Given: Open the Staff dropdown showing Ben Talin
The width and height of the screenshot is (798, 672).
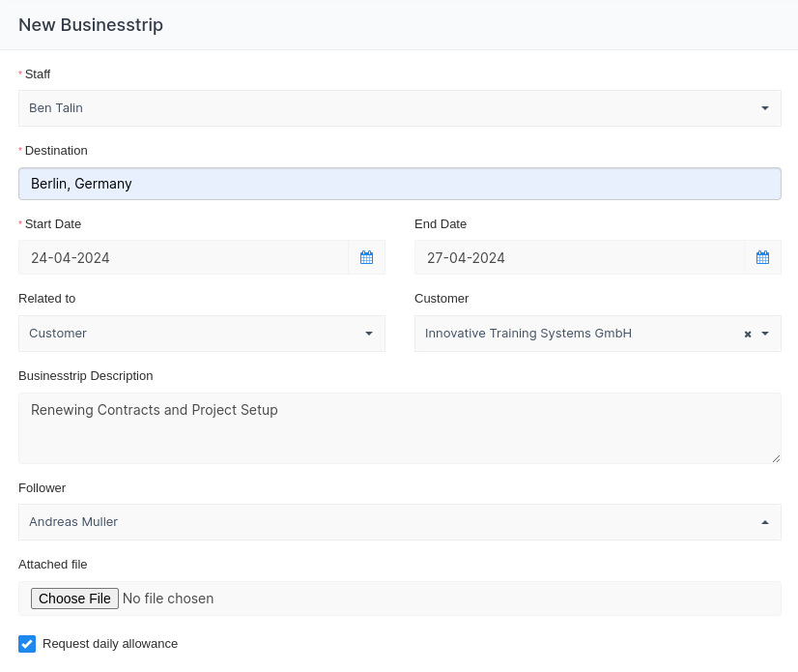Looking at the screenshot, I should tap(386, 108).
